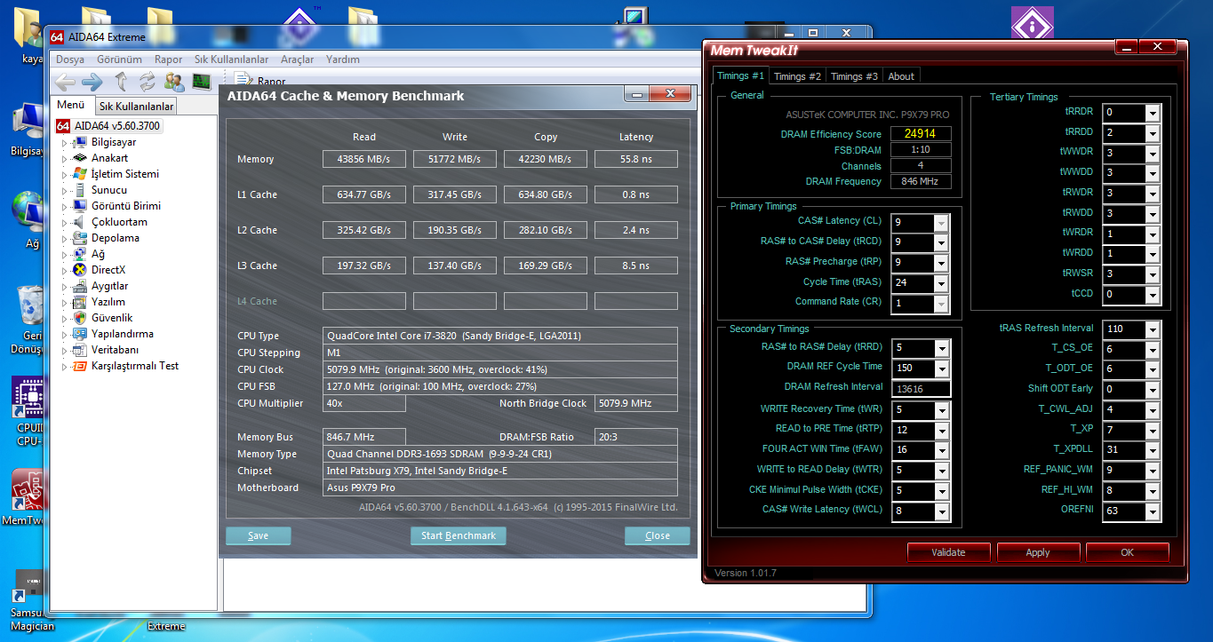Click the green graph monitor toolbar icon
This screenshot has height=642, width=1213.
click(x=202, y=83)
